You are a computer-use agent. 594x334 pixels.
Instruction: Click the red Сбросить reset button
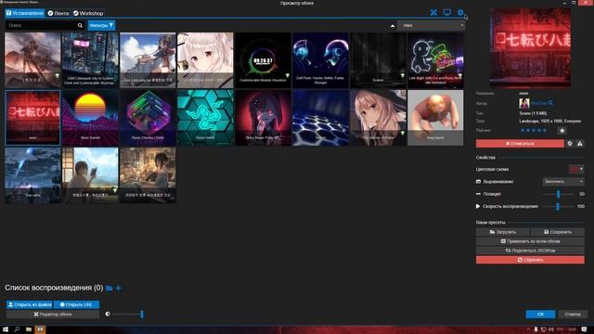530,260
